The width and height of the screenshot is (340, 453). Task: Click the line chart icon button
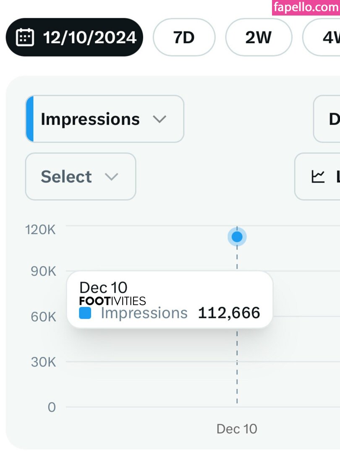tap(318, 177)
